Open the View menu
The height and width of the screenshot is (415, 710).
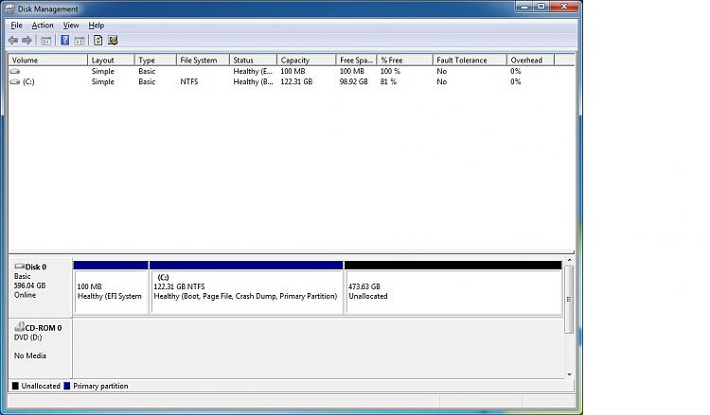(x=71, y=26)
